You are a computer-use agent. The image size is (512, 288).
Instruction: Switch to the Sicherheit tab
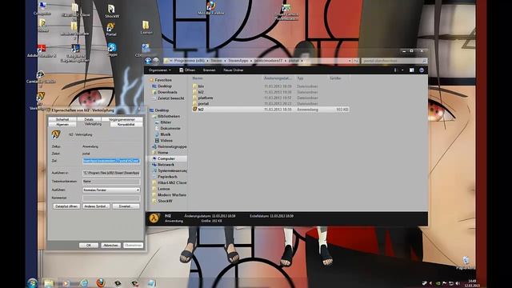tap(62, 119)
